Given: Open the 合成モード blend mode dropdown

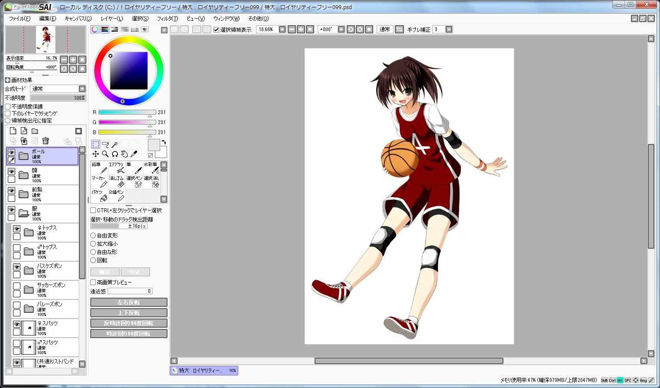Looking at the screenshot, I should [x=82, y=89].
